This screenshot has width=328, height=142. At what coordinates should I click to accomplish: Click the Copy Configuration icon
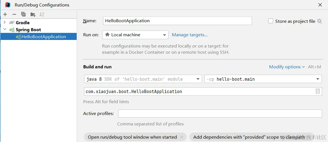[x=23, y=14]
